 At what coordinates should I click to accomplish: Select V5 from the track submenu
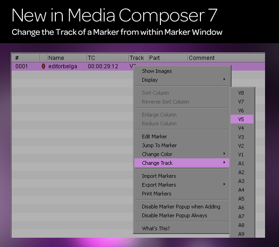(x=242, y=119)
